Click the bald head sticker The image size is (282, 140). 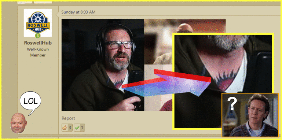point(18,123)
